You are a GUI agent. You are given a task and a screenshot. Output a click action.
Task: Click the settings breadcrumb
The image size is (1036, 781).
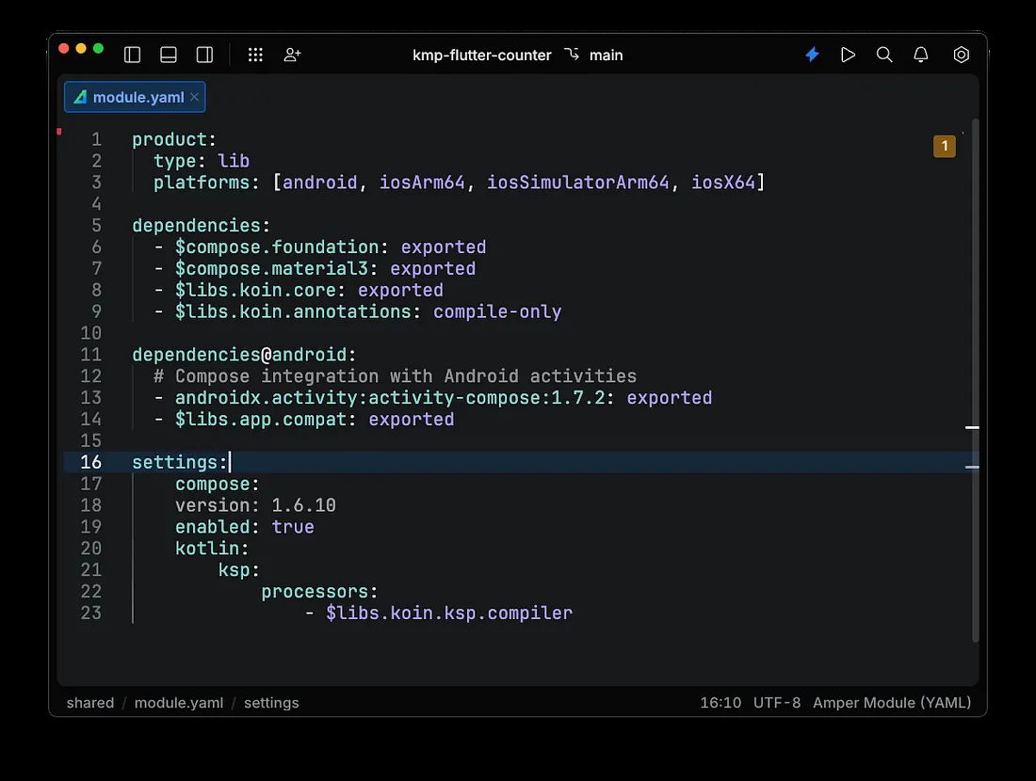[x=271, y=703]
